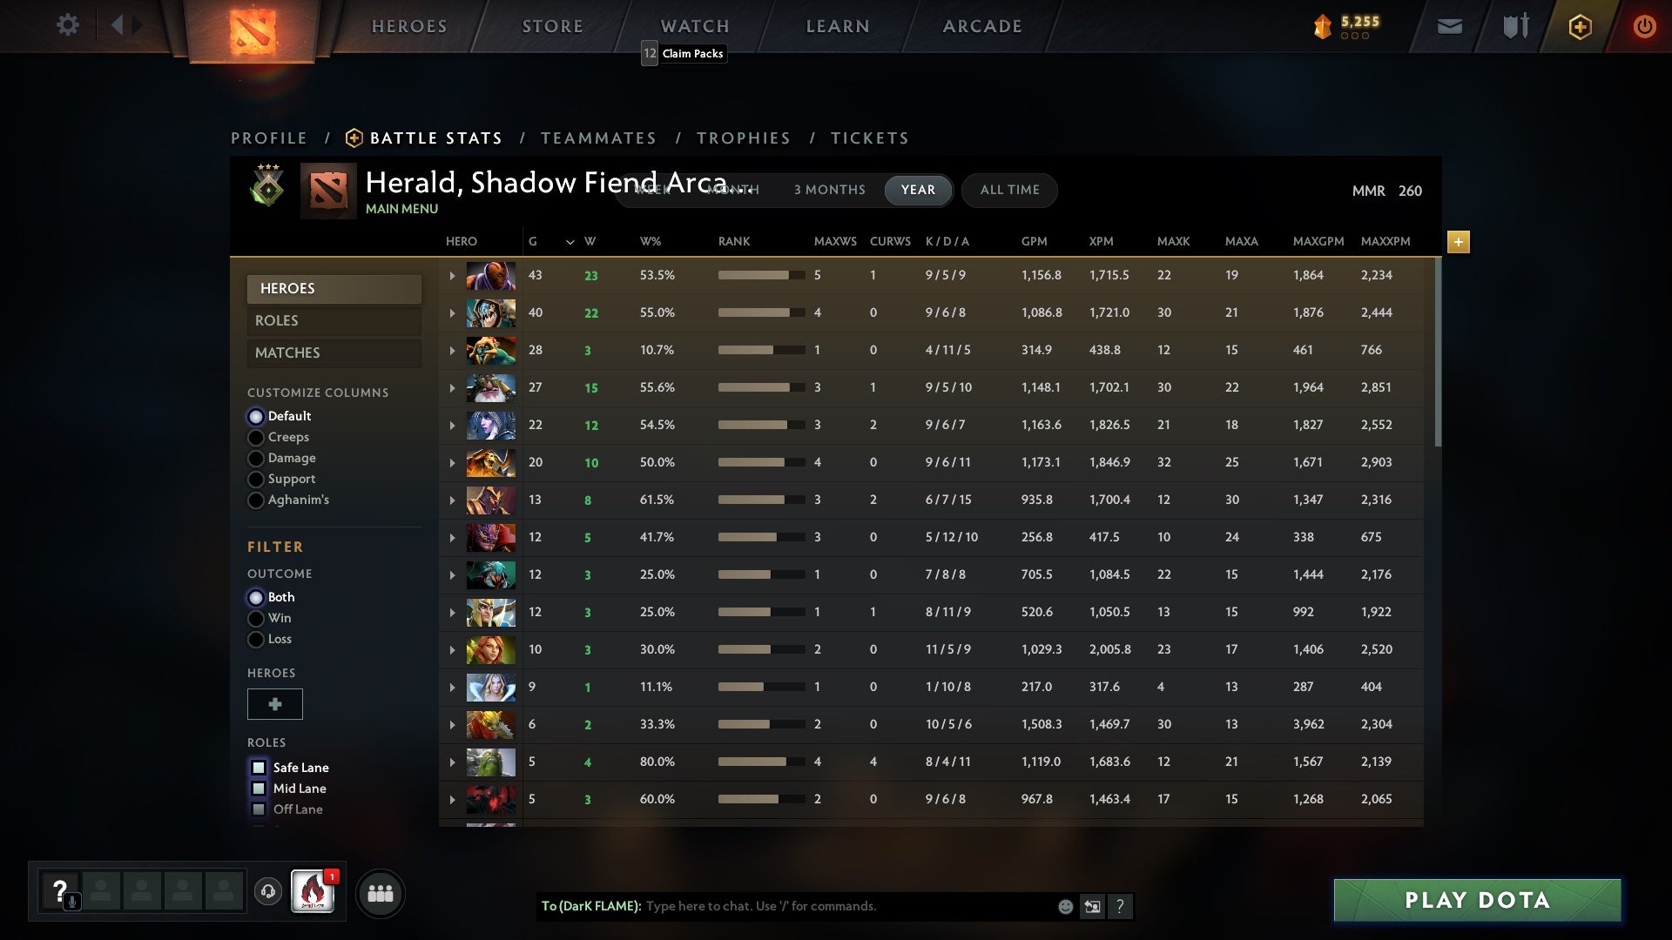1672x940 pixels.
Task: Expand the first hero row with 43 games
Action: (452, 276)
